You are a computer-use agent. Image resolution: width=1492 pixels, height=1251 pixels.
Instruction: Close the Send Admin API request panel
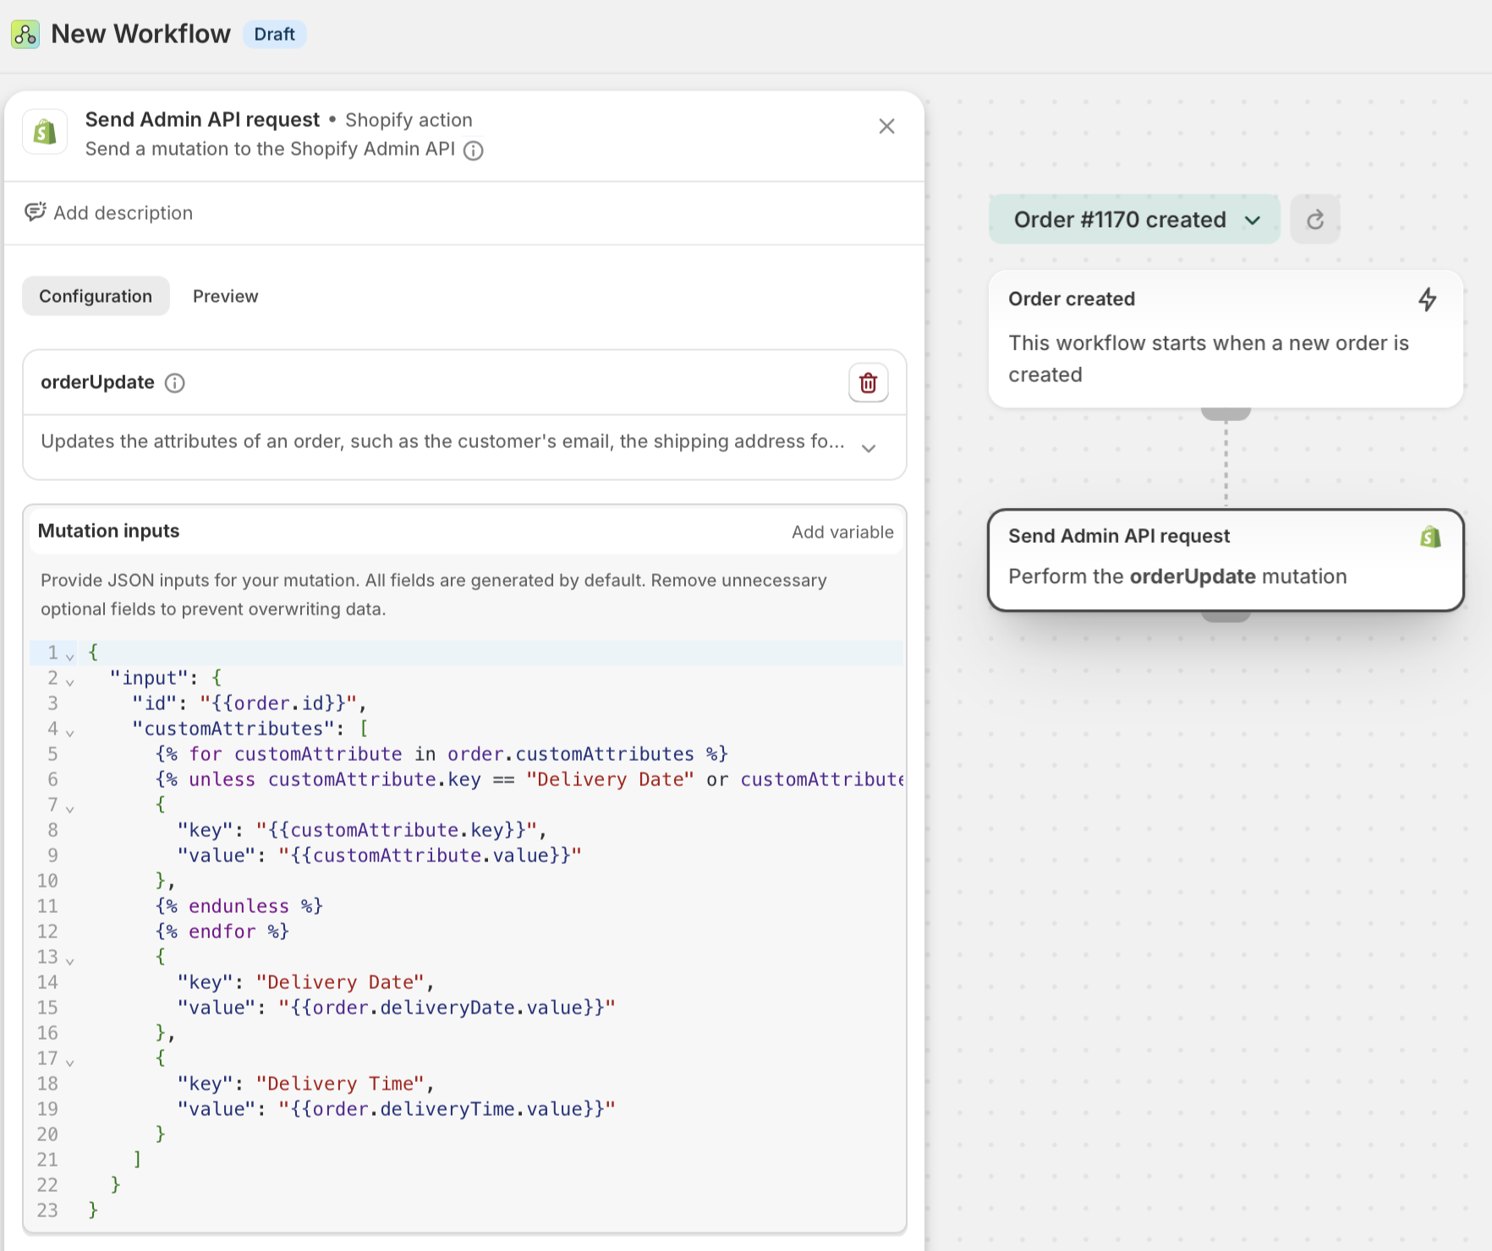pos(886,126)
